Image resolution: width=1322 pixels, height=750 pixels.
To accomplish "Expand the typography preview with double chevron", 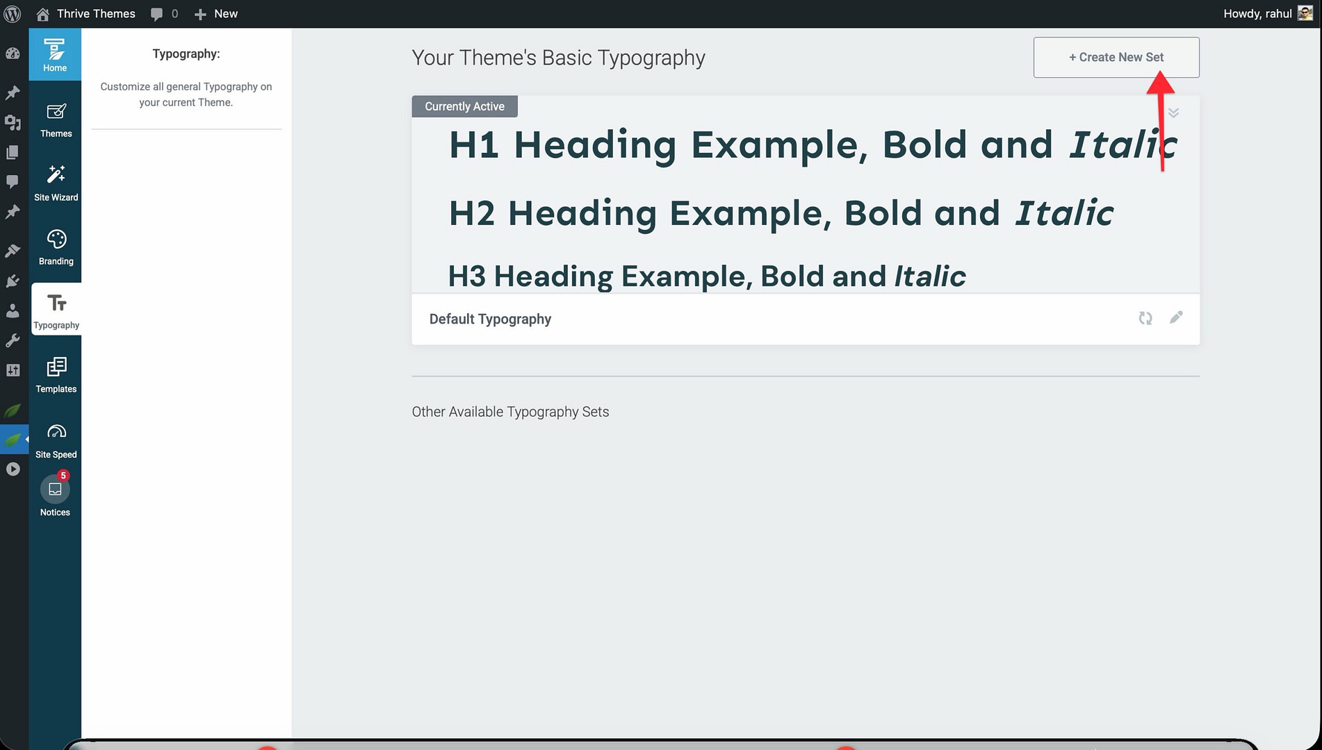I will (1173, 113).
